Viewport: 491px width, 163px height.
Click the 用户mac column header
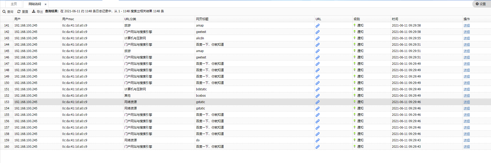point(68,19)
